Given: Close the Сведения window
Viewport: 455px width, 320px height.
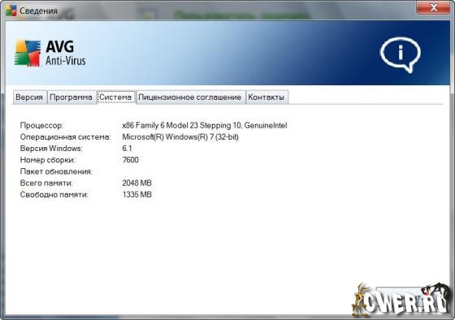Looking at the screenshot, I should [x=433, y=7].
